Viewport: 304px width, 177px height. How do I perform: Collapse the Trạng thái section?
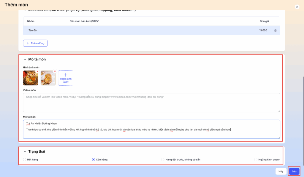[25, 152]
